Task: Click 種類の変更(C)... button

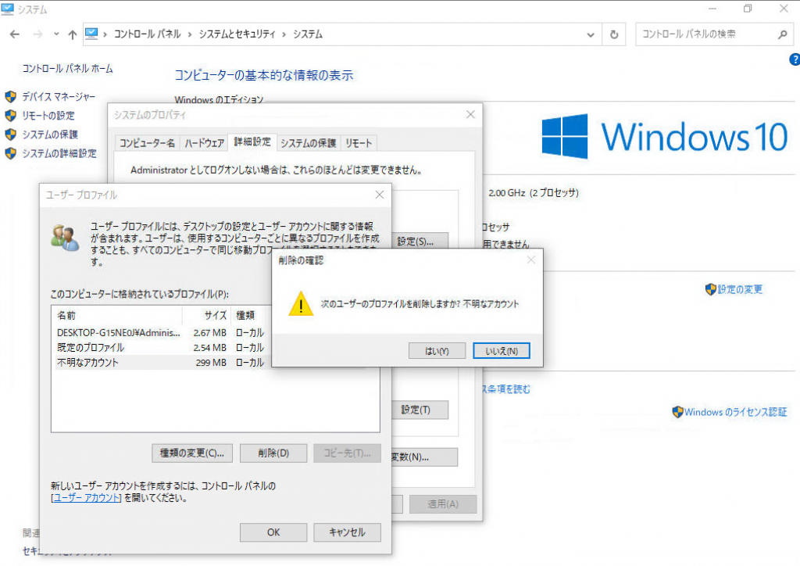Action: pyautogui.click(x=192, y=453)
